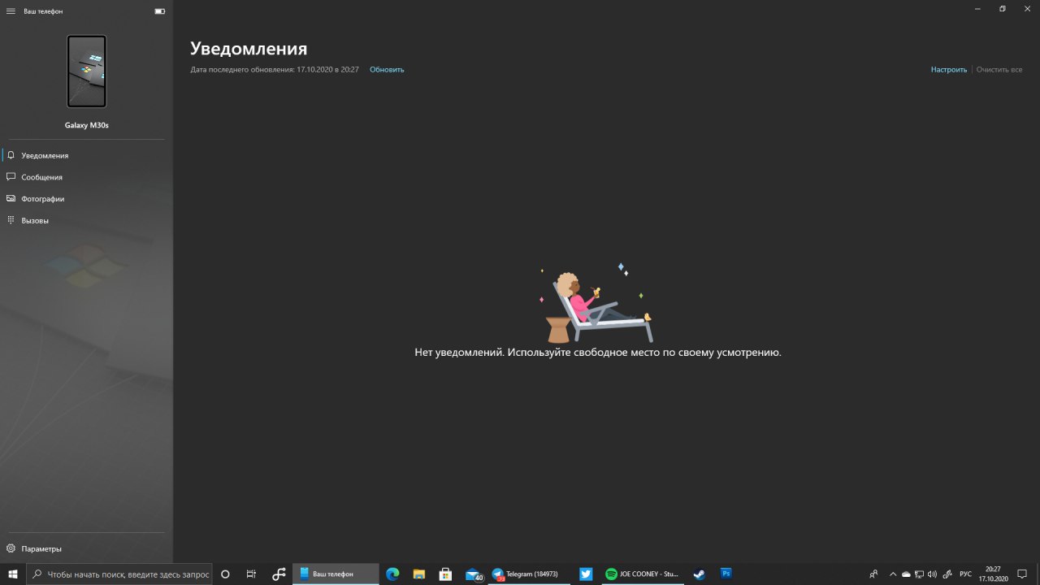
Task: Open the taskbar clock and calendar
Action: point(993,574)
